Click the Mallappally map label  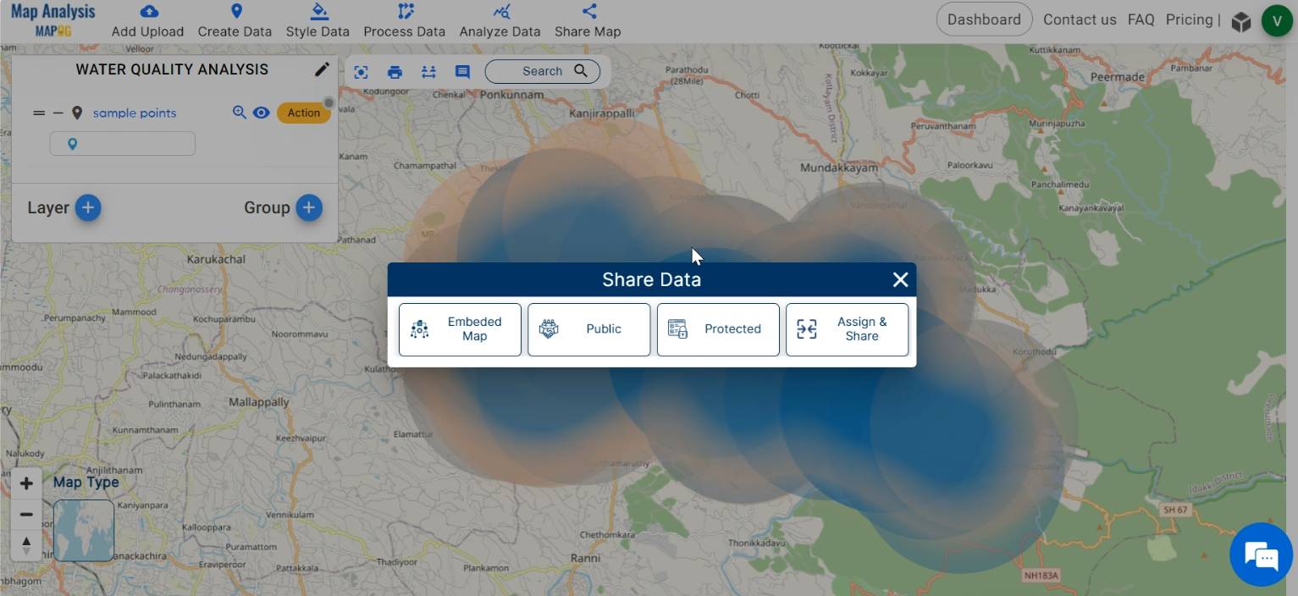(x=259, y=402)
